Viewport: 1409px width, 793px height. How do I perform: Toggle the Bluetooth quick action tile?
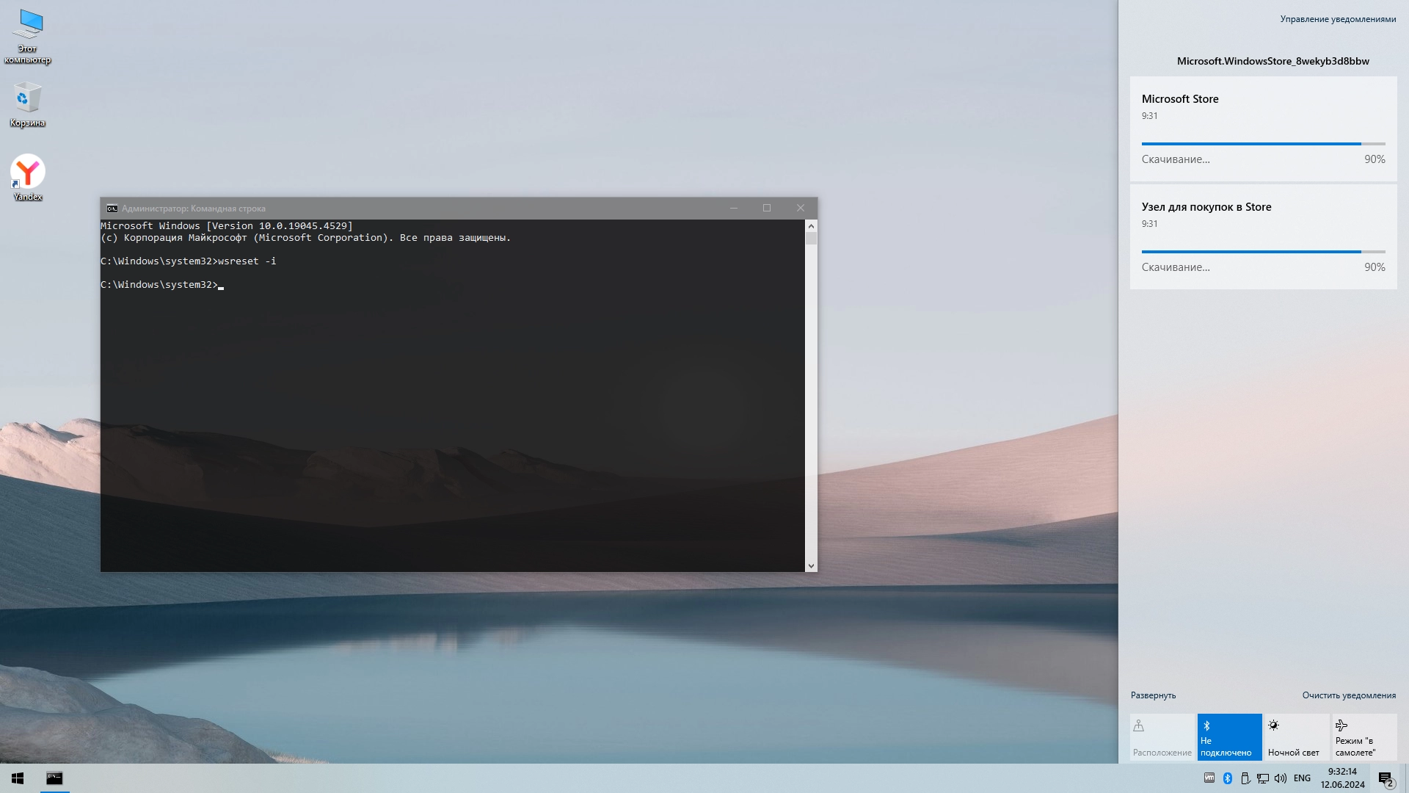point(1229,736)
